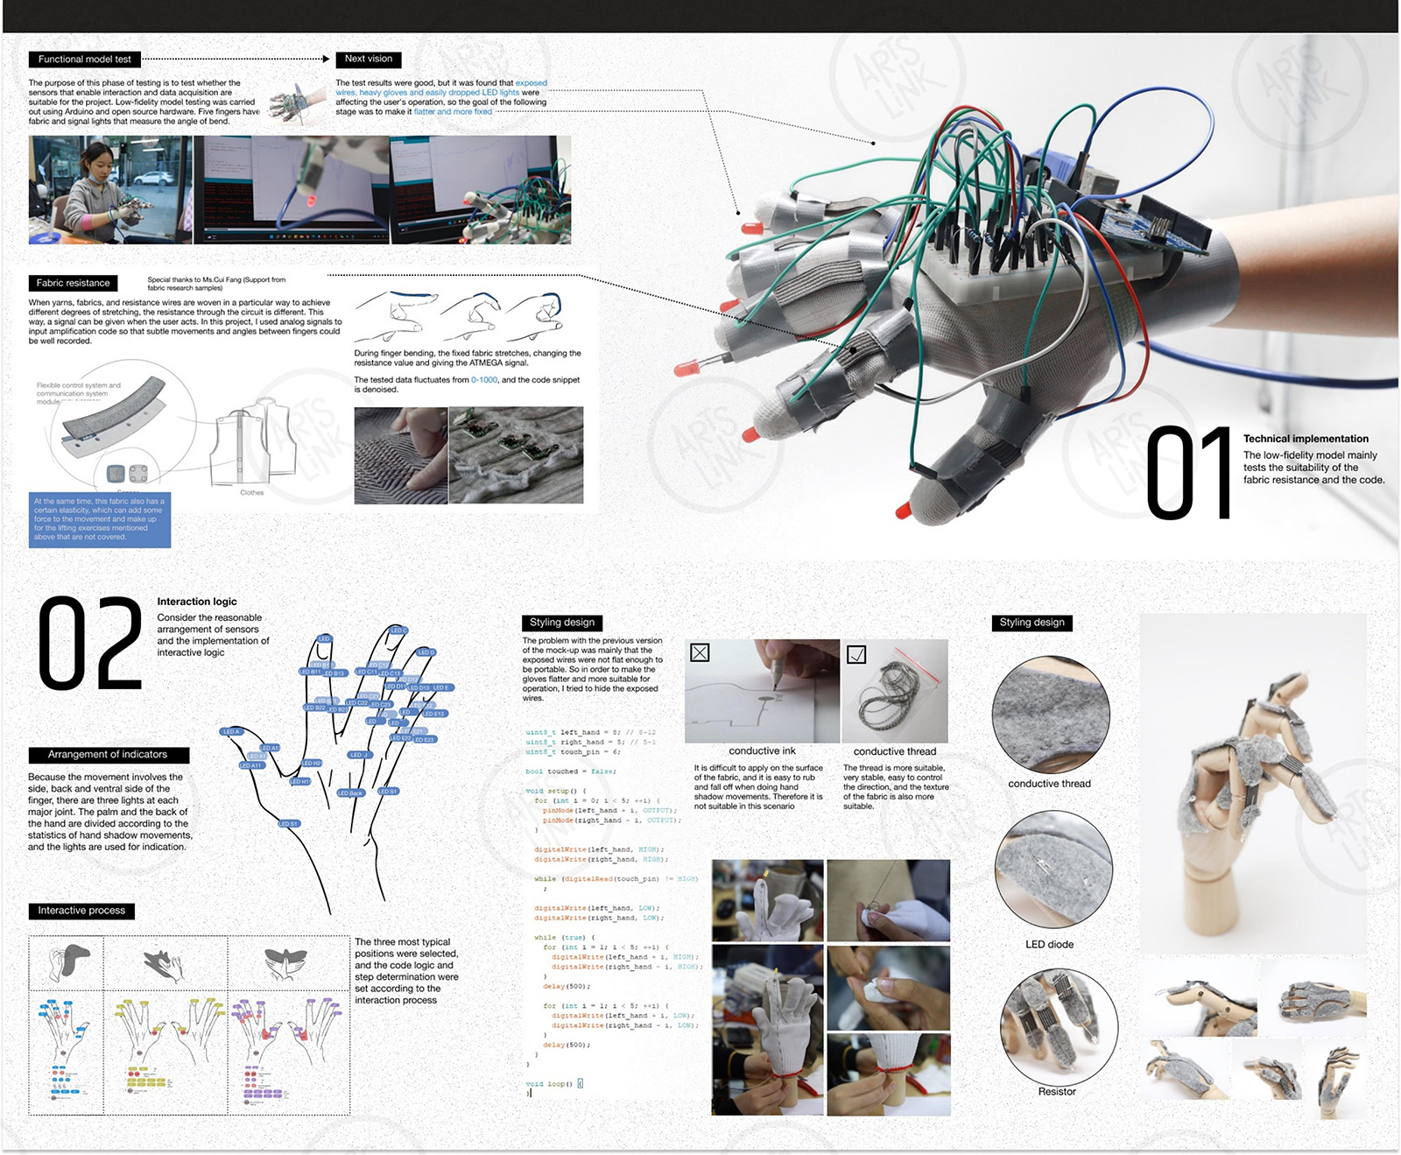Click the 'conductive ink' caption
The image size is (1401, 1155).
762,751
